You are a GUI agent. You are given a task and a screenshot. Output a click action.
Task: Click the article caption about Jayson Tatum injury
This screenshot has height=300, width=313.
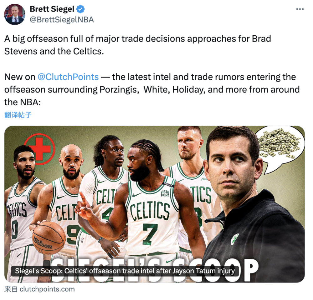pos(125,271)
